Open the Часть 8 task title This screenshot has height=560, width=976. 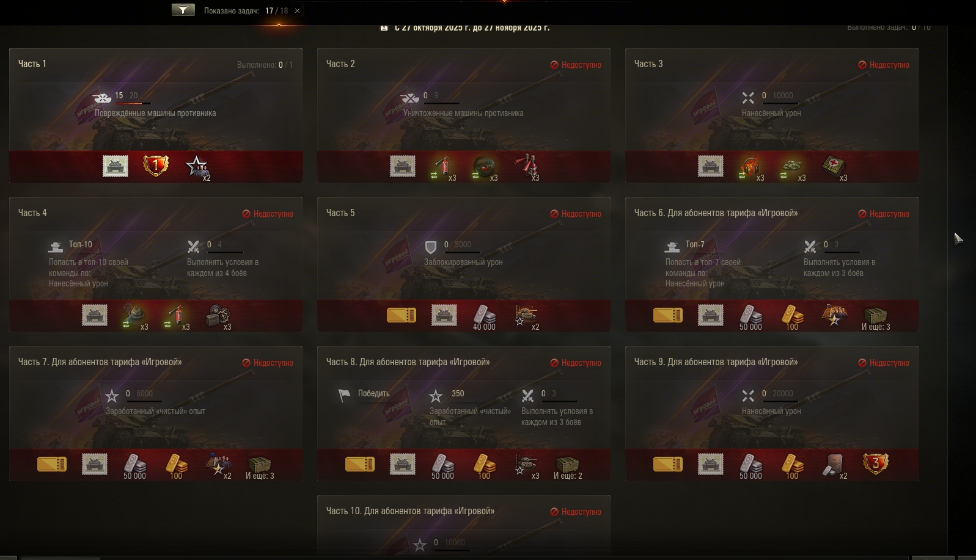point(408,362)
